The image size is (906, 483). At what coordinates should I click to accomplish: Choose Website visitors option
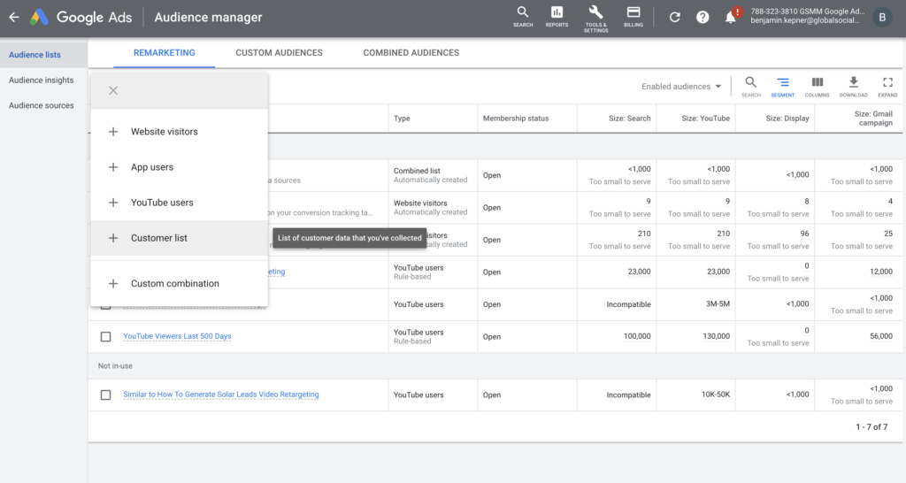coord(179,132)
